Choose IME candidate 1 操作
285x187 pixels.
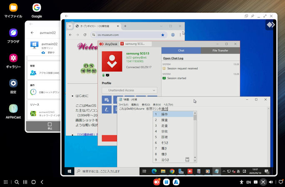pos(173,114)
